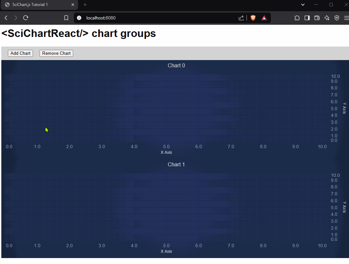Share this page via share icon
Image resolution: width=349 pixels, height=264 pixels.
241,18
